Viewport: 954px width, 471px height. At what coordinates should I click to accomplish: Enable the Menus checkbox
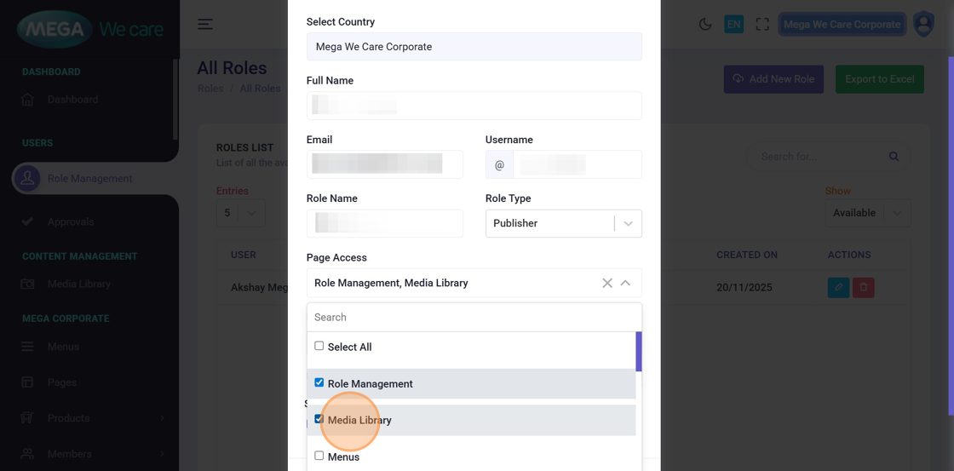pos(319,456)
